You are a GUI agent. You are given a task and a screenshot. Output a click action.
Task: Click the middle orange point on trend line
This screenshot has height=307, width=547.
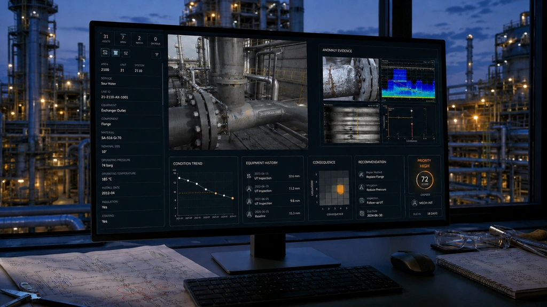pyautogui.click(x=216, y=193)
